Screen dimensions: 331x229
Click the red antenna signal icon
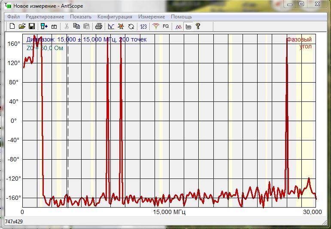[156, 26]
